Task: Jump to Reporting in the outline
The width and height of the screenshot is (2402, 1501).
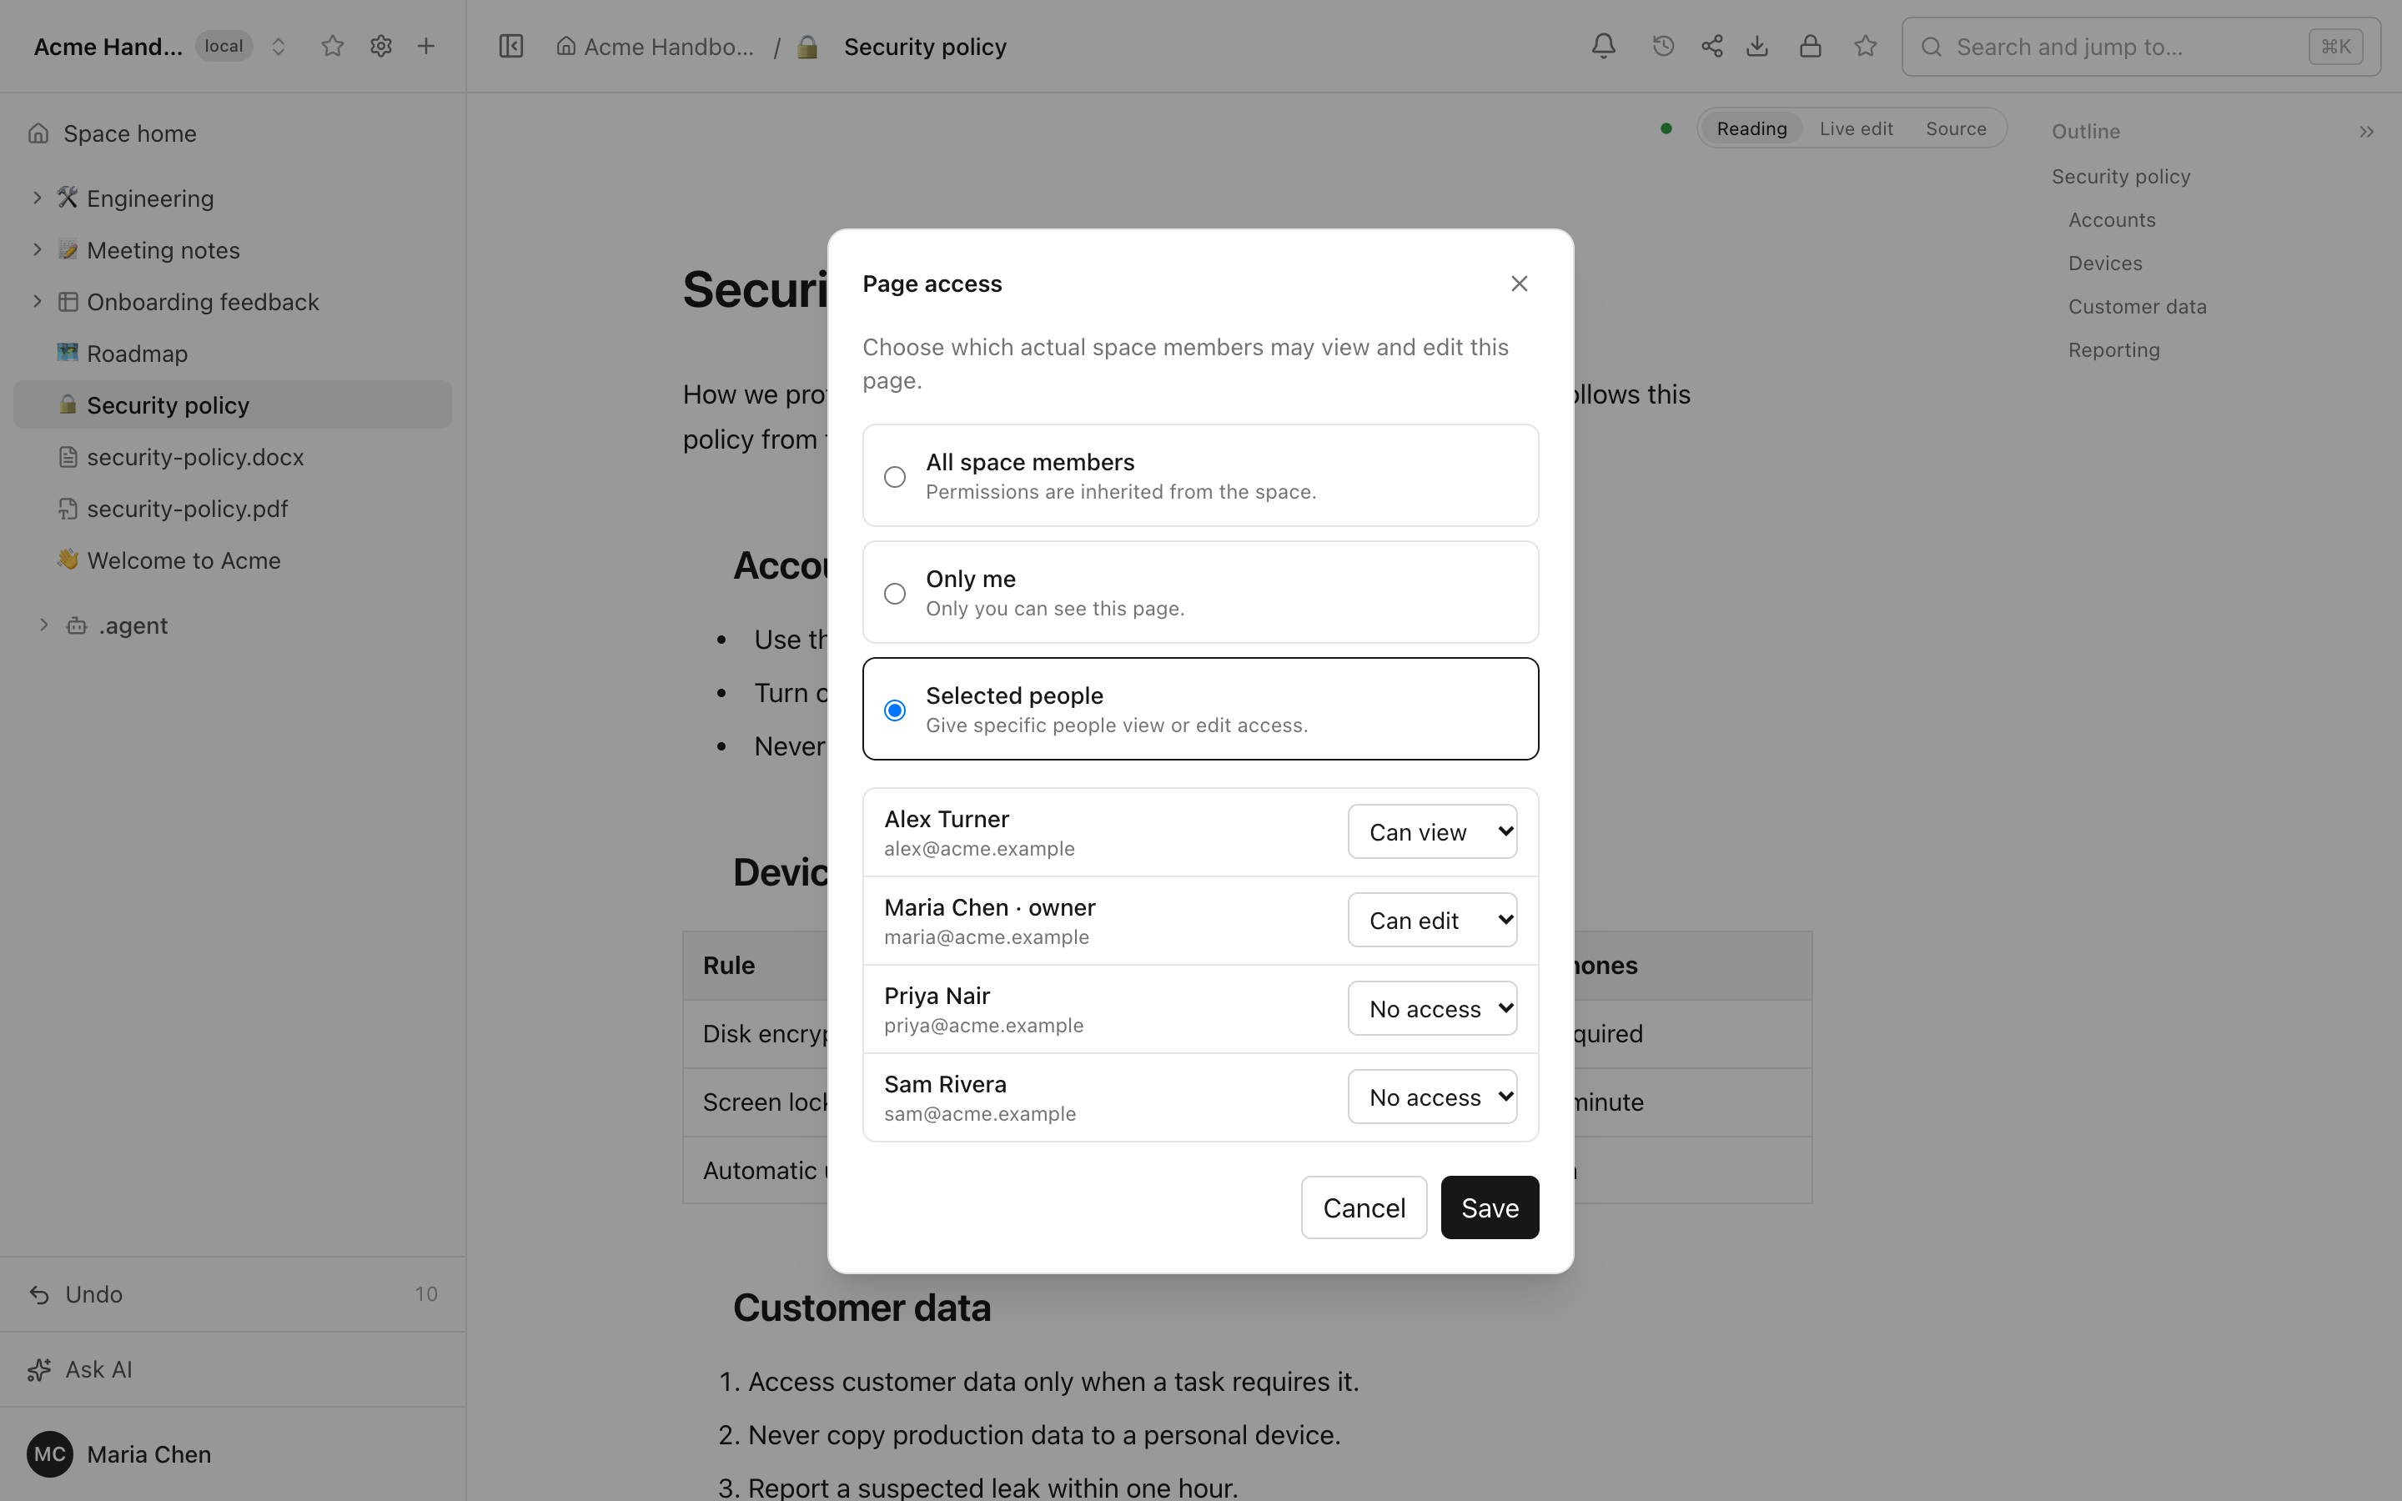Action: click(x=2114, y=350)
